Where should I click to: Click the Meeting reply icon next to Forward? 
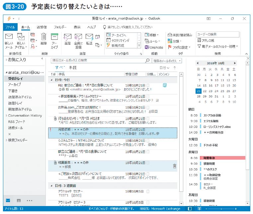click(x=98, y=37)
